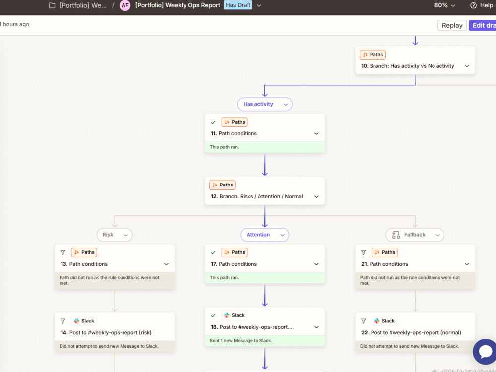The image size is (496, 372).
Task: Click the Slack badge on step 22
Action: point(384,321)
